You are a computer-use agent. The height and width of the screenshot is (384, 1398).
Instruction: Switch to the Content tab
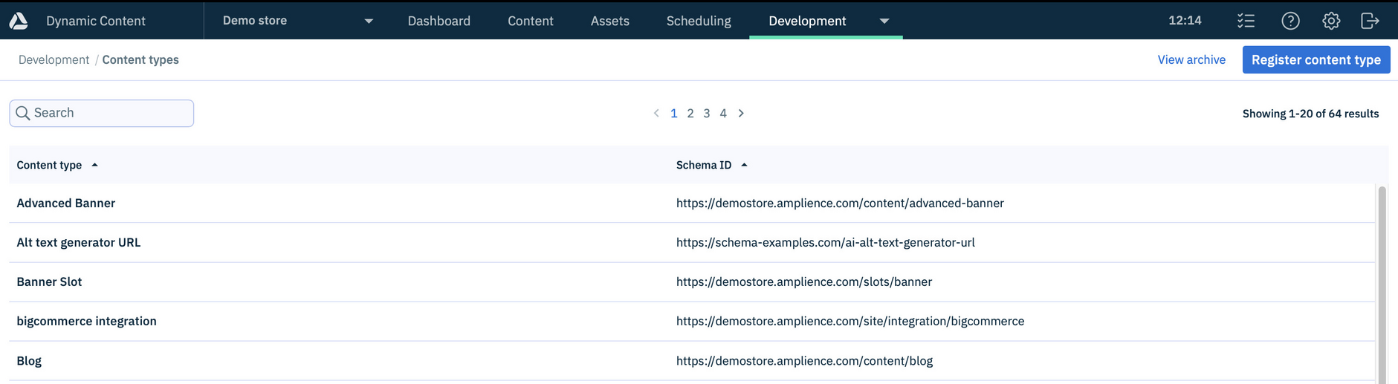531,21
